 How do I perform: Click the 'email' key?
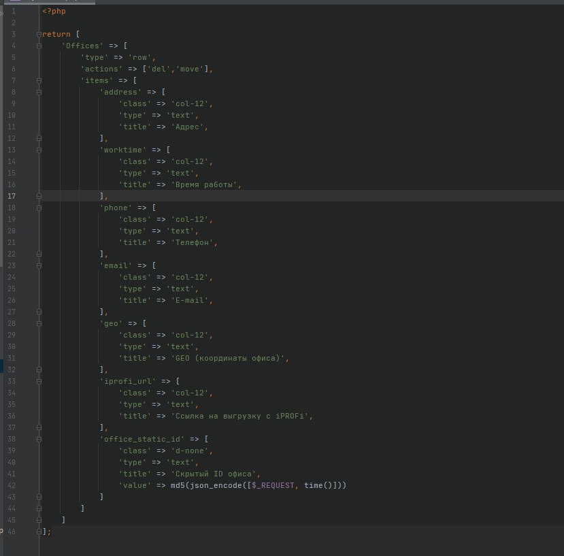tap(116, 265)
